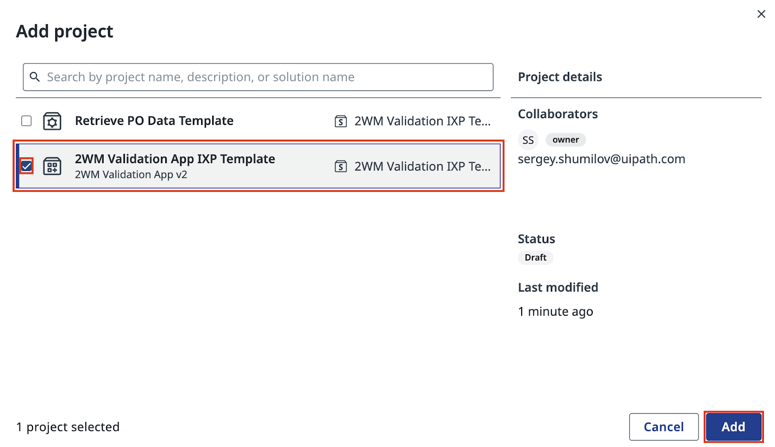Check the Retrieve PO Data Template checkbox

coord(27,121)
